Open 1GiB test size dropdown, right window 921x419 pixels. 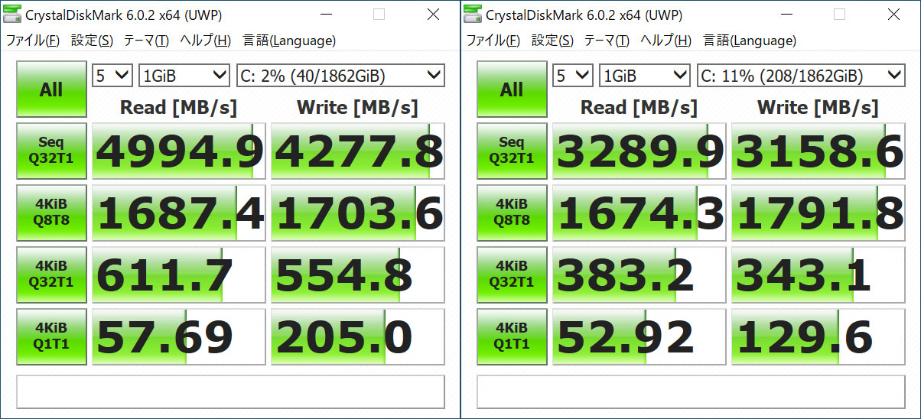tap(645, 75)
